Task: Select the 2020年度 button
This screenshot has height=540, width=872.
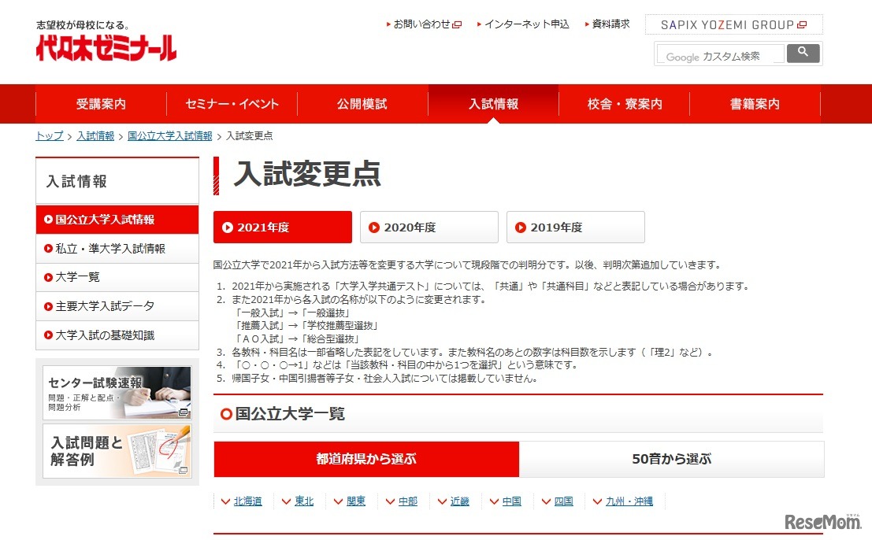Action: click(x=429, y=227)
